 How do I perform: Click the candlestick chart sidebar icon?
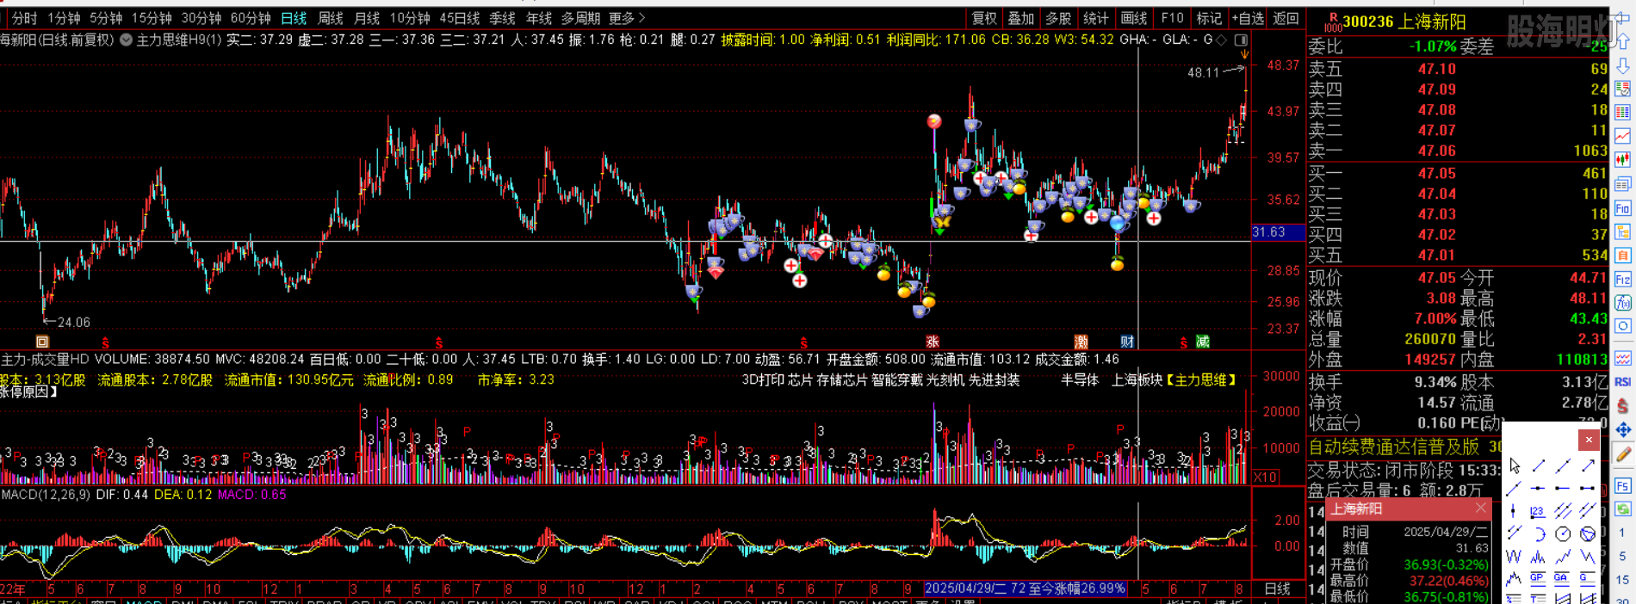tap(1623, 159)
